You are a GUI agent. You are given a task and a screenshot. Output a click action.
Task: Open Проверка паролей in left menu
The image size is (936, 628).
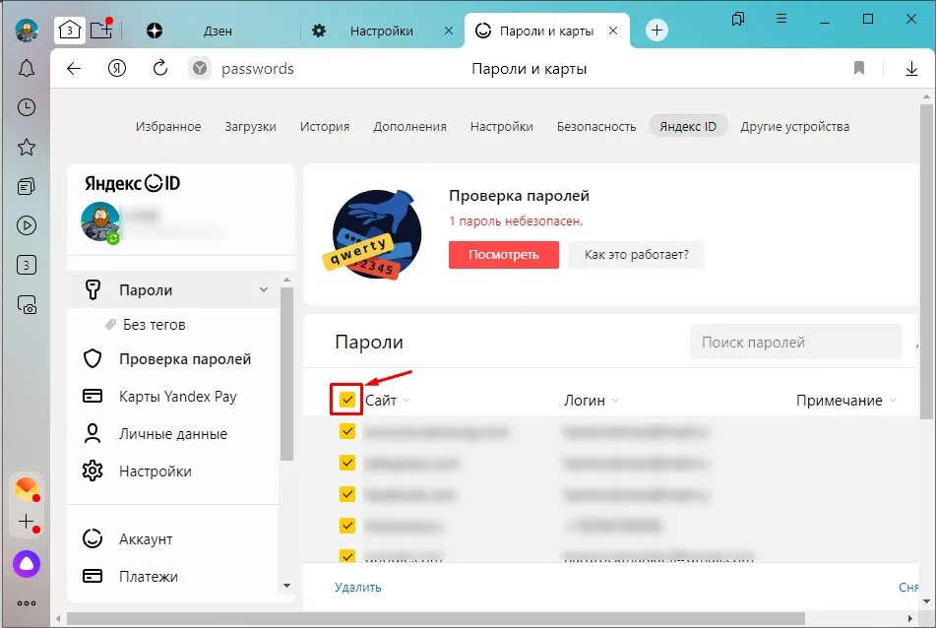pos(185,359)
